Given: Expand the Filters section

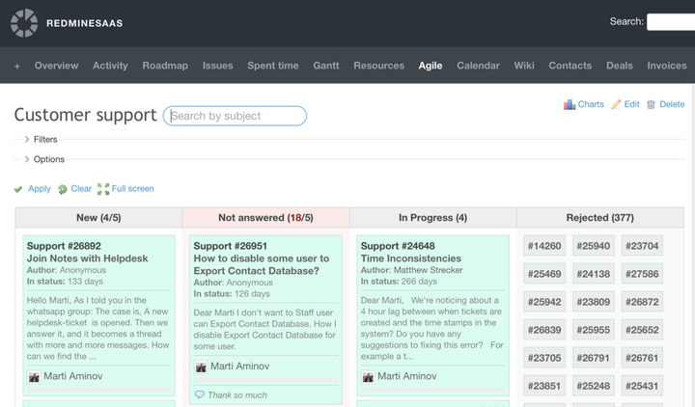Looking at the screenshot, I should click(x=27, y=140).
